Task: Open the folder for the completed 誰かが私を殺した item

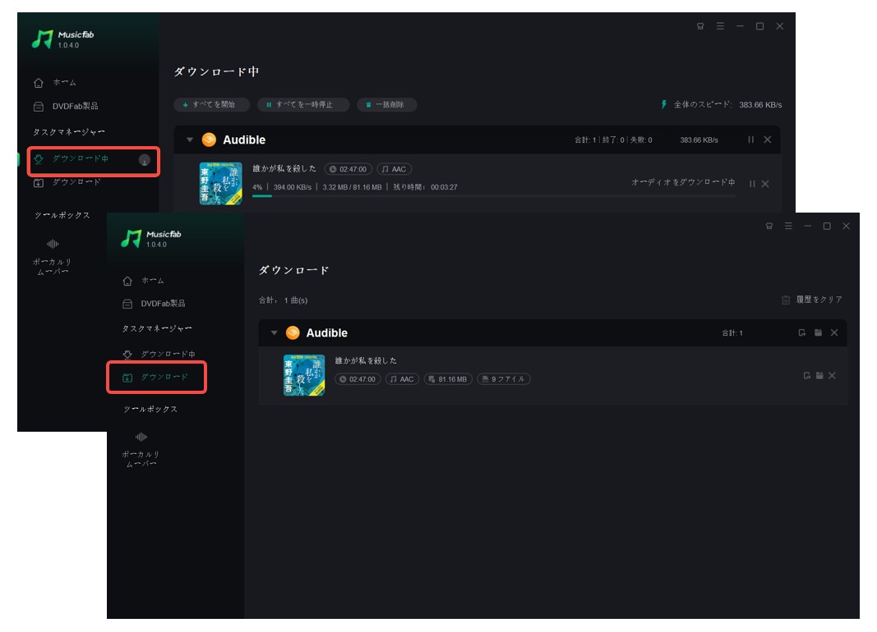Action: [819, 376]
